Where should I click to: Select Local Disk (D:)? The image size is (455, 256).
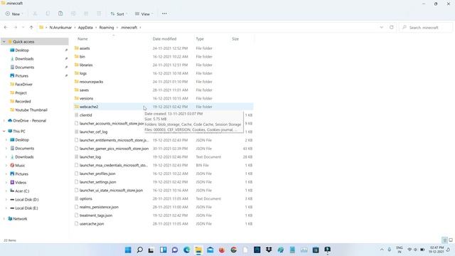coord(26,200)
